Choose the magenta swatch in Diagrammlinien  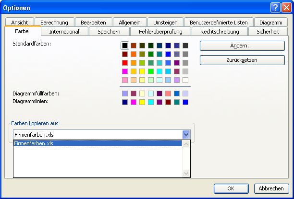click(x=134, y=102)
